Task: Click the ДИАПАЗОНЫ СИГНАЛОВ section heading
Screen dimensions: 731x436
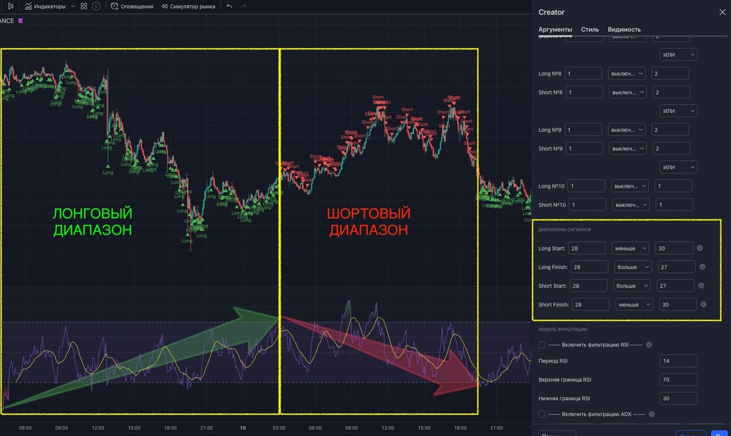Action: [565, 229]
